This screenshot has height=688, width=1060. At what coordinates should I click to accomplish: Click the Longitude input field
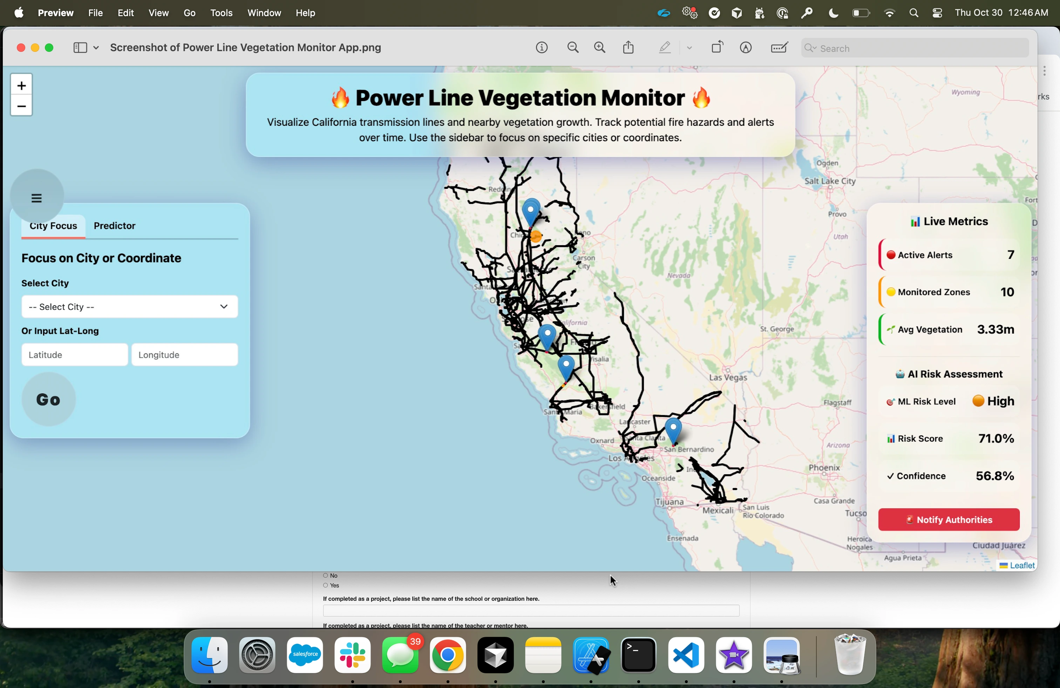(184, 355)
